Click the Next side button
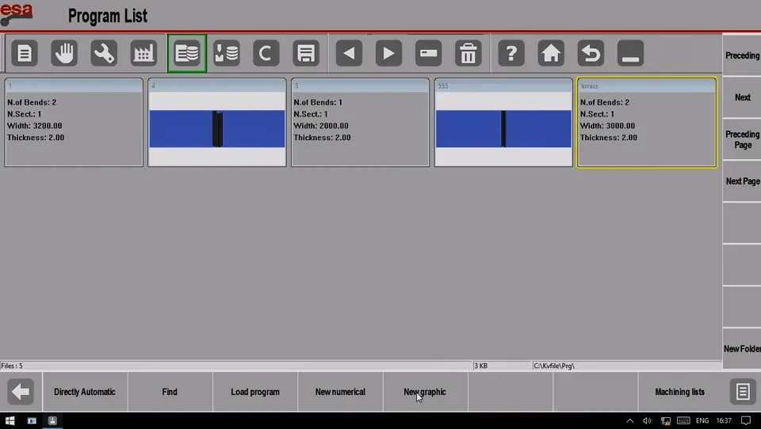The image size is (761, 429). [x=742, y=97]
